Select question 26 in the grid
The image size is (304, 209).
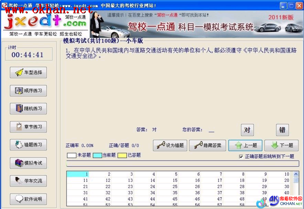pyautogui.click(x=190, y=187)
